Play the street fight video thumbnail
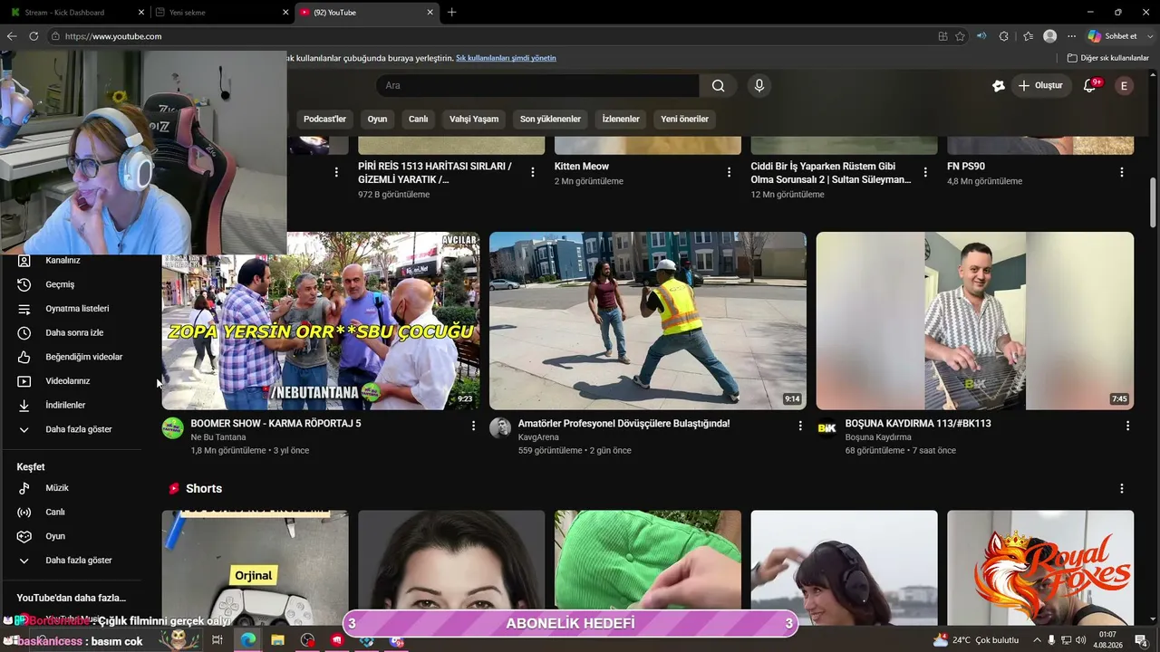Screen dimensions: 1160x652 tap(648, 321)
